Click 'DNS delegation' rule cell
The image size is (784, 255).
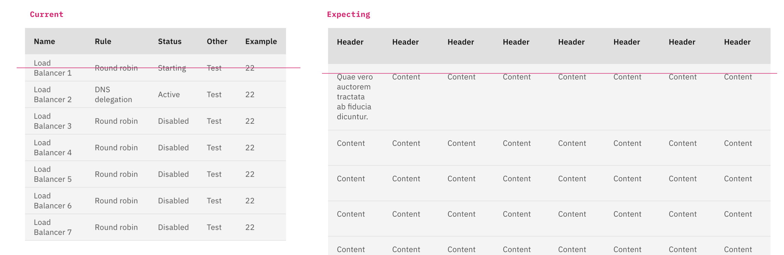click(x=113, y=95)
